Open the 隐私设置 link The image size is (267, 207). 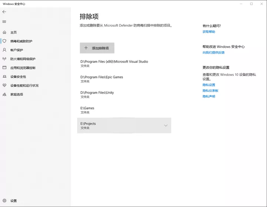click(209, 85)
